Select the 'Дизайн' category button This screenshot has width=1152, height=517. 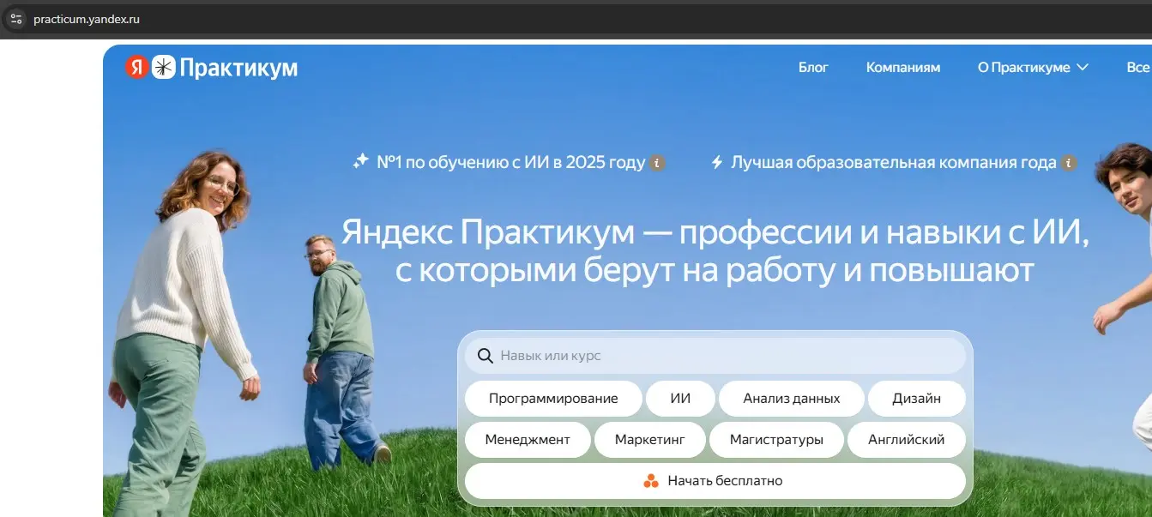coord(917,399)
